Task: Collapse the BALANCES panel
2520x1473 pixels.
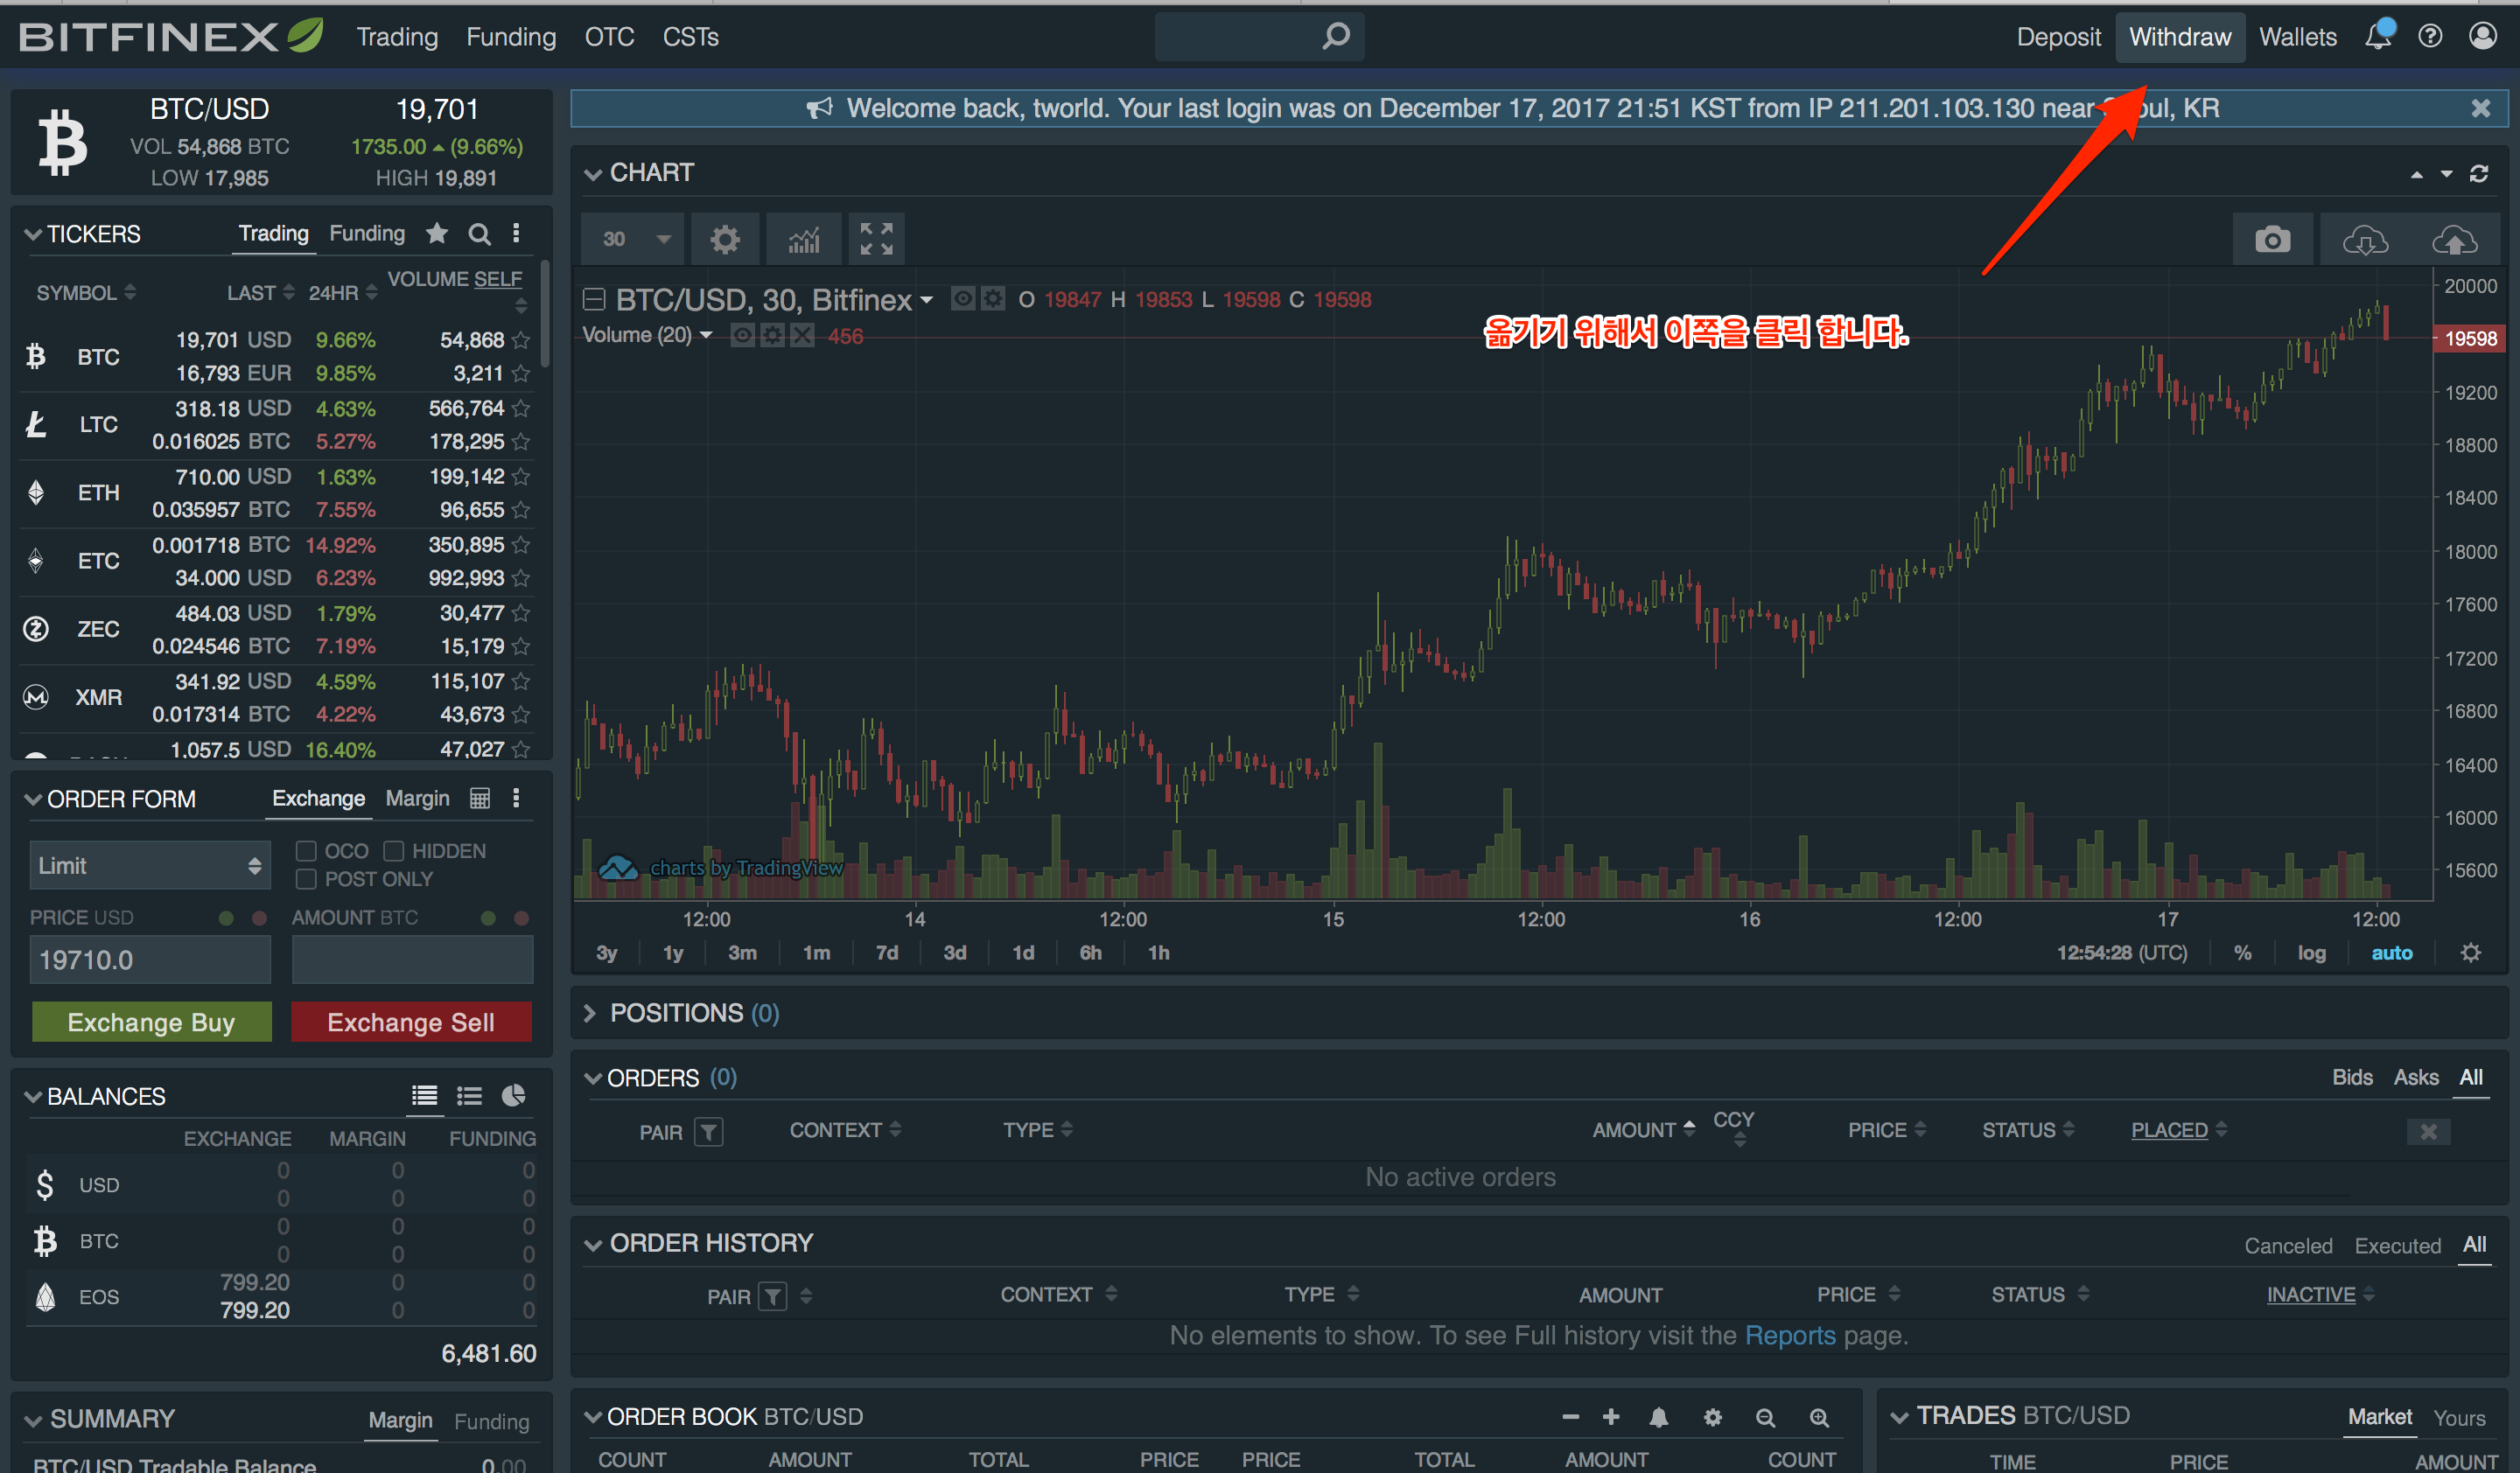Action: pos(33,1097)
